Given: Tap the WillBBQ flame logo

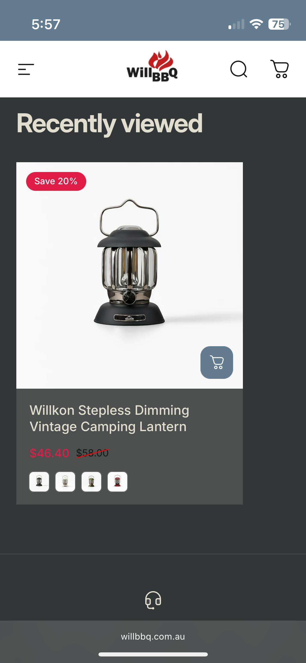Looking at the screenshot, I should [x=152, y=66].
